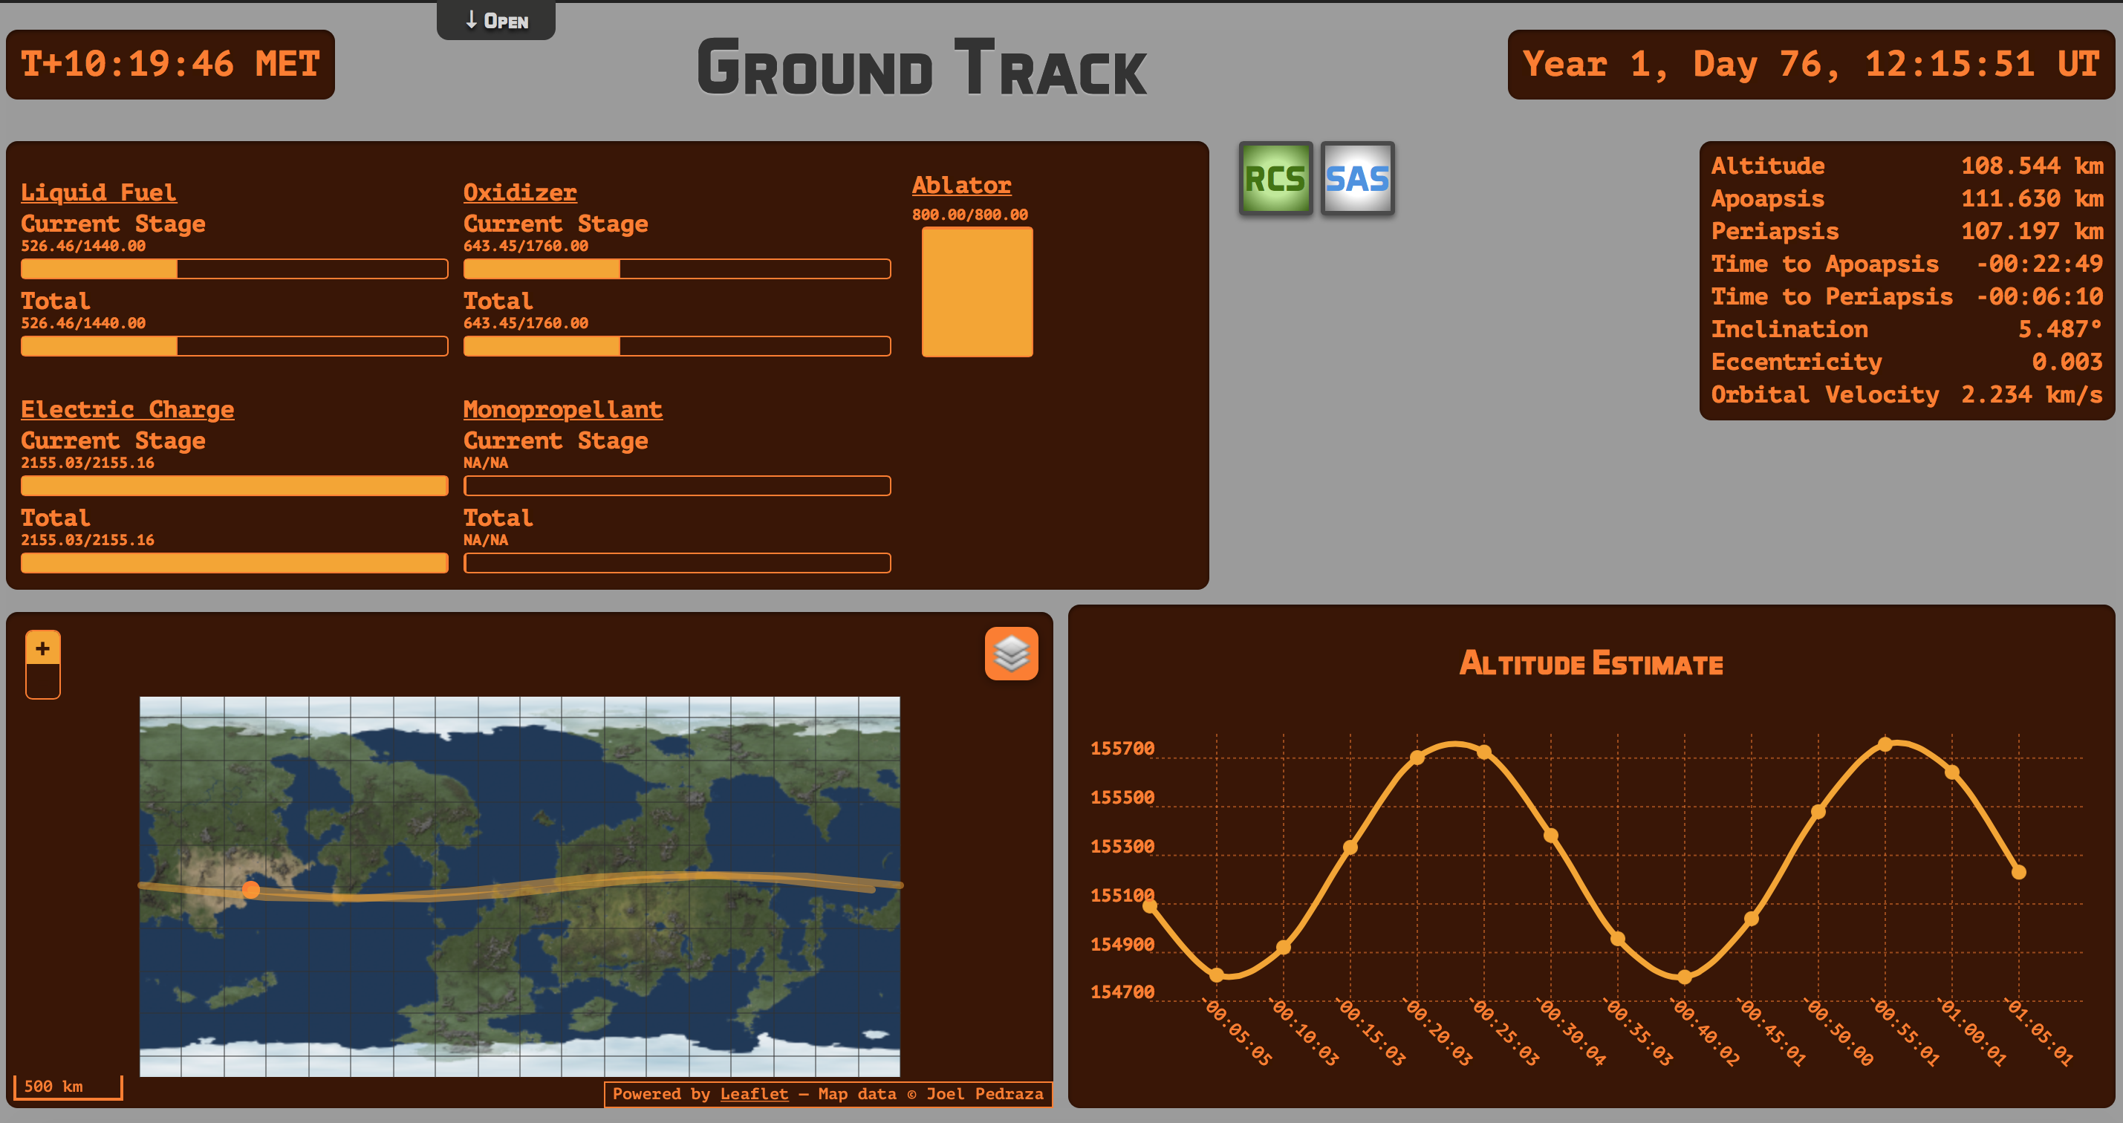Zoom in on the ground track map

click(x=43, y=648)
